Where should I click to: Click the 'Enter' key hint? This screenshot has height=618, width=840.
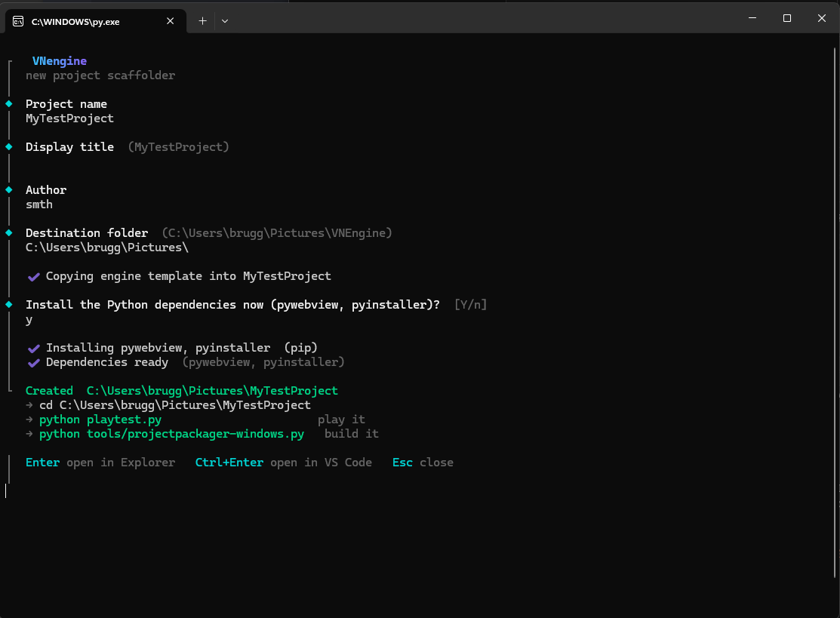[42, 463]
